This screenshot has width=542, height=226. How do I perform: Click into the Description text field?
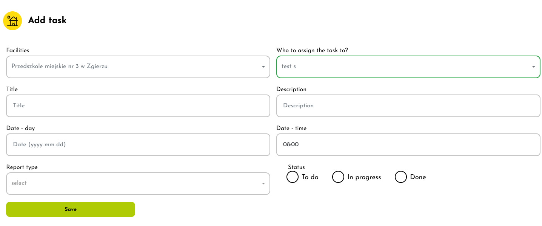[x=408, y=106]
